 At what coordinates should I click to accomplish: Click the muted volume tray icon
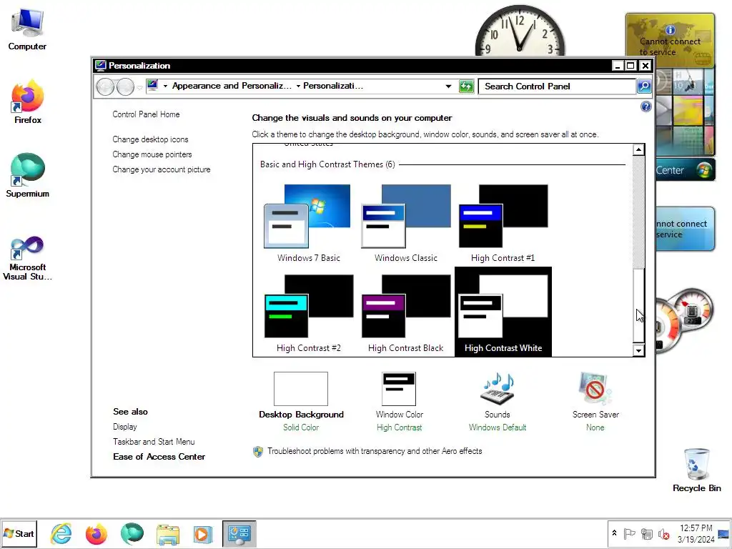pos(663,533)
